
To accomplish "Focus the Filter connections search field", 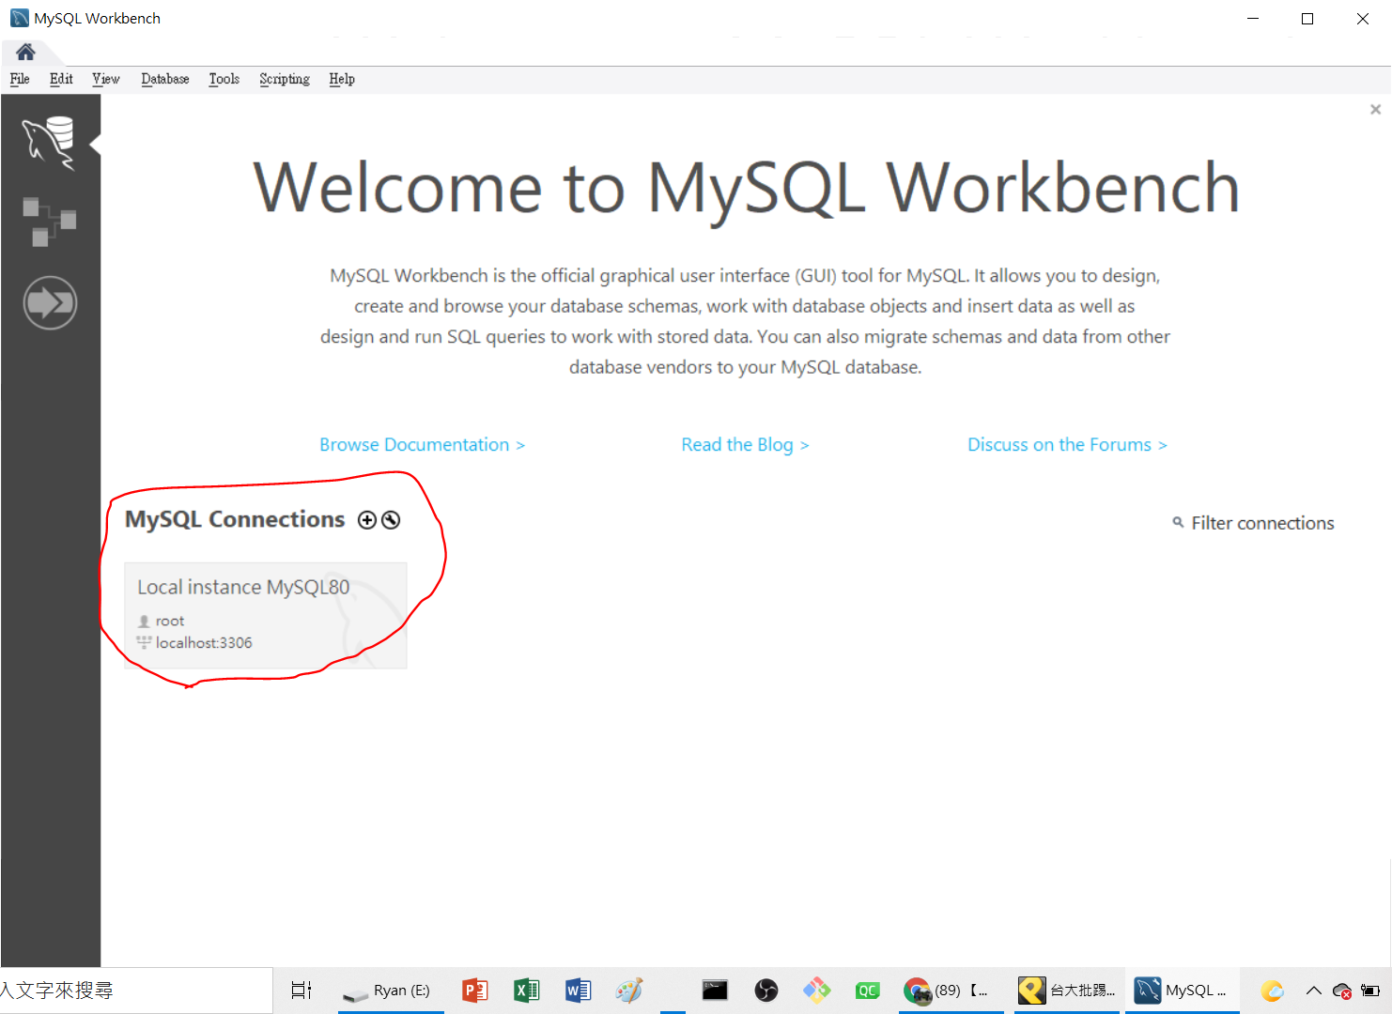I will 1262,523.
